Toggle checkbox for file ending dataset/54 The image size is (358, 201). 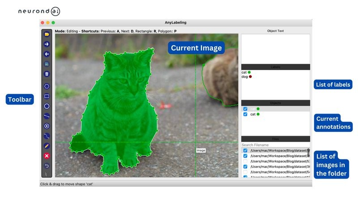[245, 172]
